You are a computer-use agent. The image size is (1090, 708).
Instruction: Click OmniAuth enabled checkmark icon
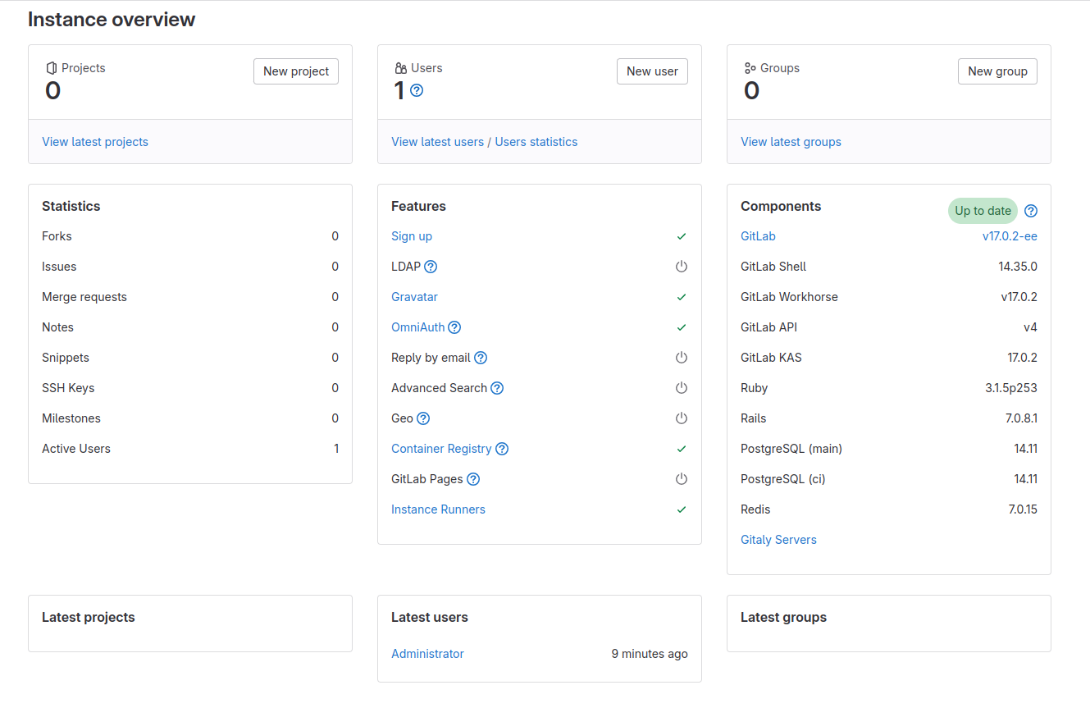coord(682,327)
